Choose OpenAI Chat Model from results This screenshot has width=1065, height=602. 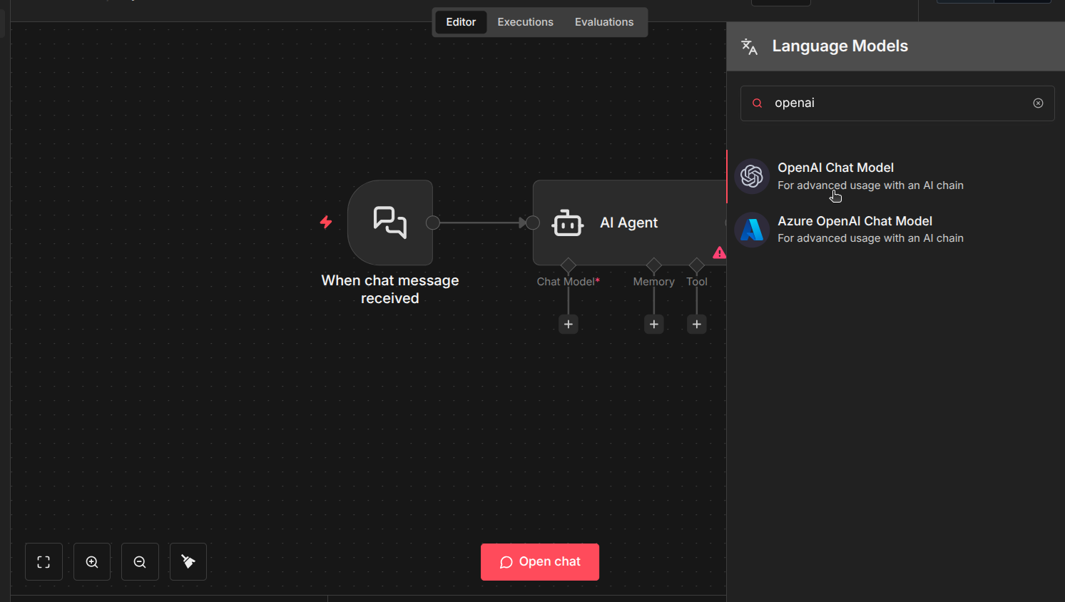point(835,168)
